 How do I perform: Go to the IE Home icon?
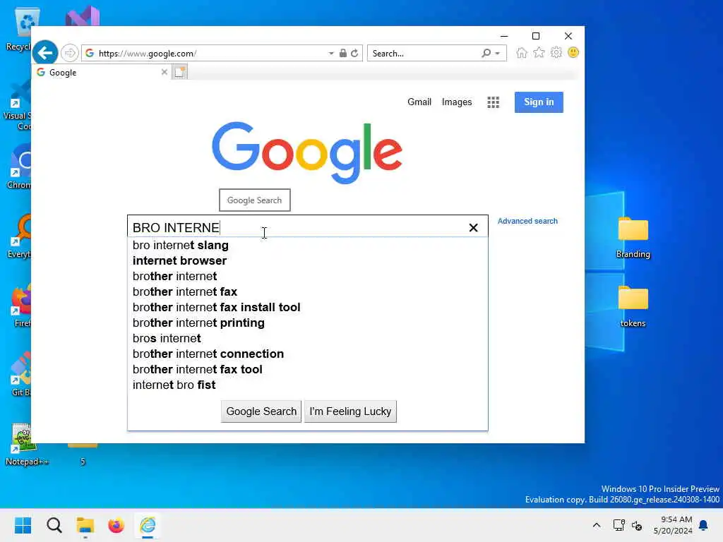coord(522,53)
